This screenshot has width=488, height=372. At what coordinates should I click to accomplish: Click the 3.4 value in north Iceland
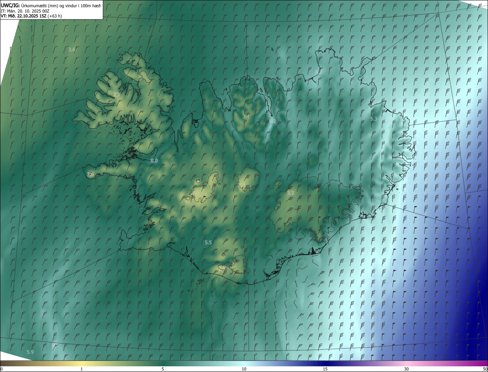point(246,116)
